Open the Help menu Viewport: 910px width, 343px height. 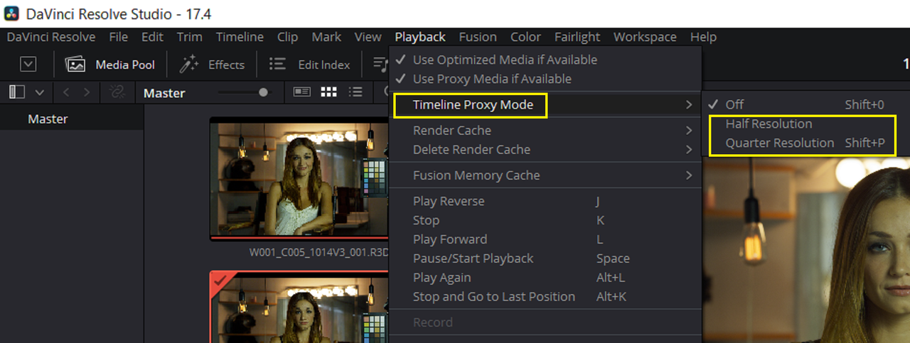click(703, 37)
